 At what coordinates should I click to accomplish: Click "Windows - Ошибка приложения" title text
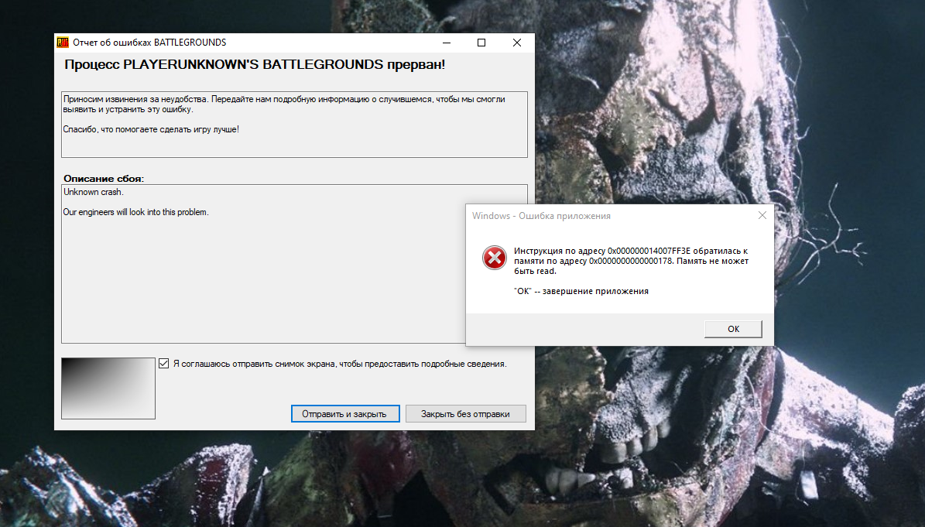(541, 216)
